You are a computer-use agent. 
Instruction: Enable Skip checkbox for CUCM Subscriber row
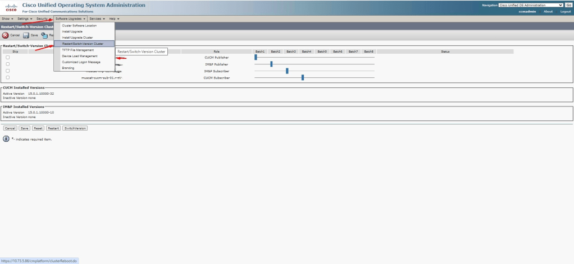8,77
